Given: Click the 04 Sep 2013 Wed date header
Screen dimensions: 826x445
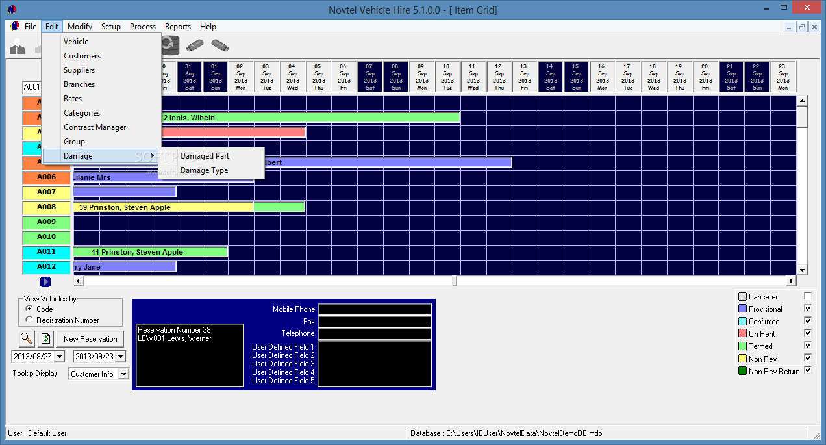Looking at the screenshot, I should coord(292,77).
